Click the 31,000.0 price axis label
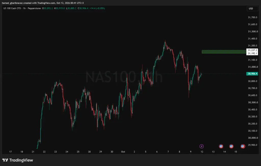Screen dimensions: 261x166 click(253, 67)
